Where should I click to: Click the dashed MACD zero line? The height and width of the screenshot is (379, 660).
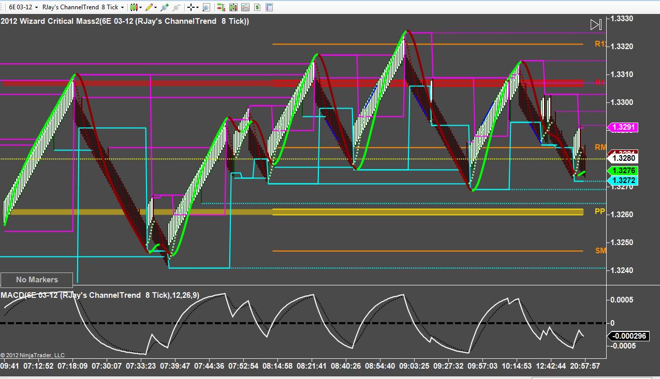tap(303, 323)
